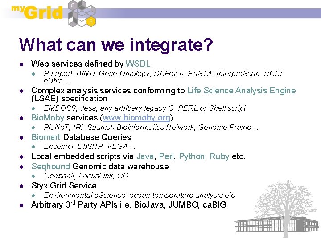Click 'Web services defined by' text
This screenshot has height=240, width=321.
[78, 64]
